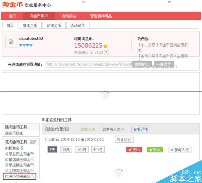This screenshot has height=183, width=202.
Task: Click the 15086225 available coins number
Action: 88,45
